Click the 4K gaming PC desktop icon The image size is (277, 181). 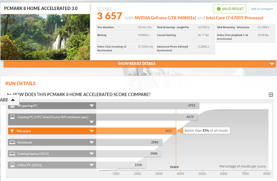point(13,106)
